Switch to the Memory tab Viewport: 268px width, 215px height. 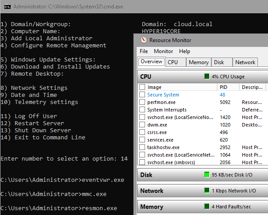199,62
